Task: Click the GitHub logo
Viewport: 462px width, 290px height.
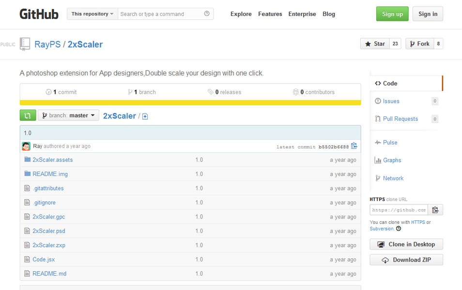Action: (x=39, y=14)
